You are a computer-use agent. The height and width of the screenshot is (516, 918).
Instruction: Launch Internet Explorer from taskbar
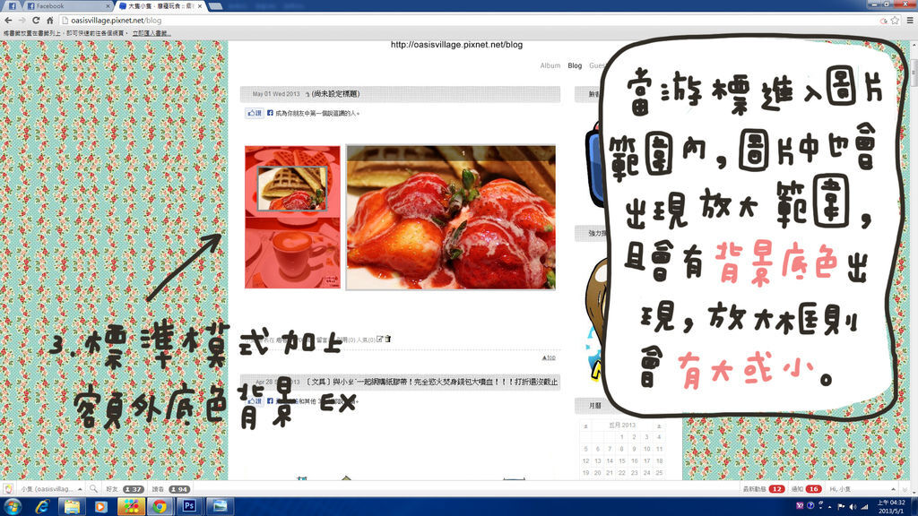pyautogui.click(x=42, y=507)
